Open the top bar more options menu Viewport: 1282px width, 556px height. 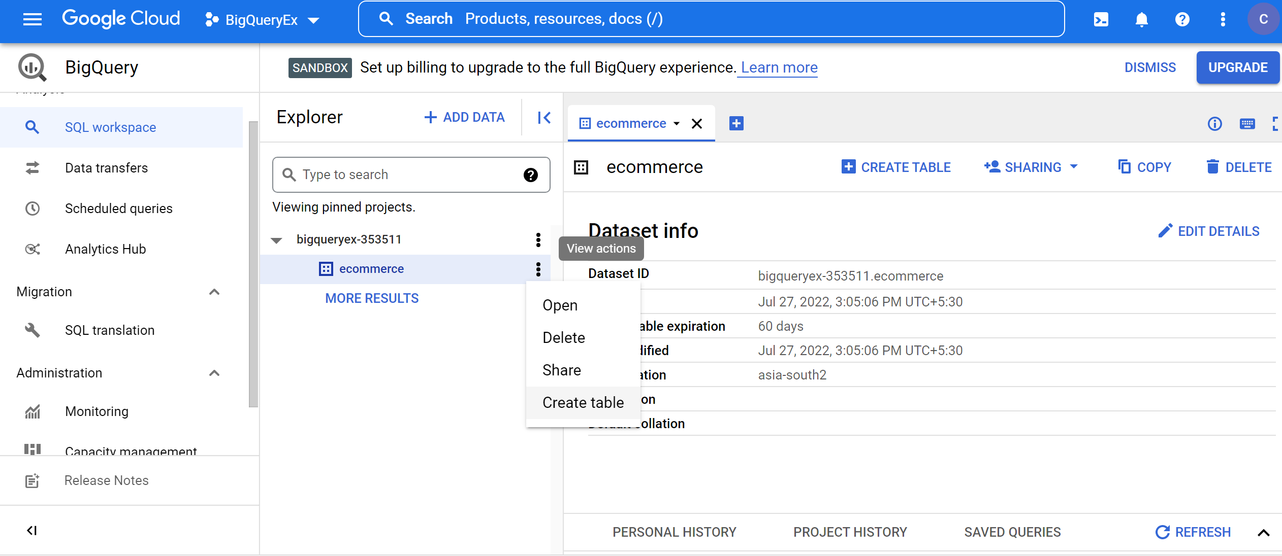point(1223,19)
